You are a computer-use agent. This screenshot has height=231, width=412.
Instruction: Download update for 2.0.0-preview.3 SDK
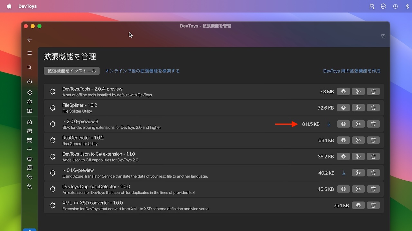pyautogui.click(x=329, y=124)
